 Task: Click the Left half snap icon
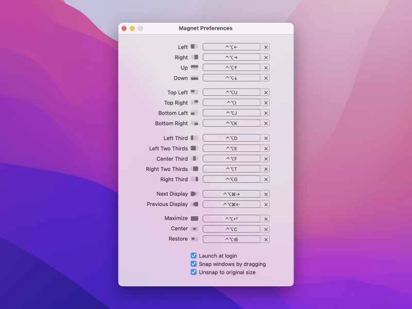click(x=194, y=46)
